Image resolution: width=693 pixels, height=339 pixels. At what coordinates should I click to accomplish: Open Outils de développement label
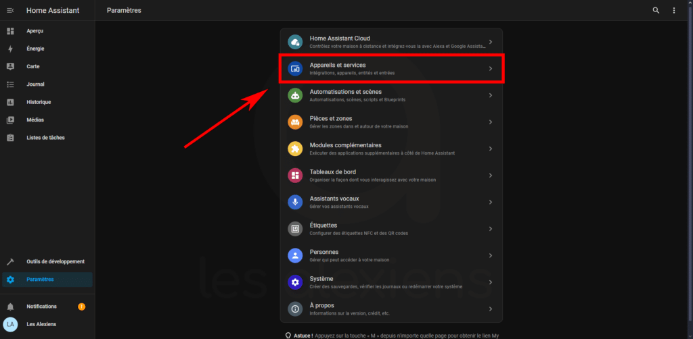[x=55, y=261]
